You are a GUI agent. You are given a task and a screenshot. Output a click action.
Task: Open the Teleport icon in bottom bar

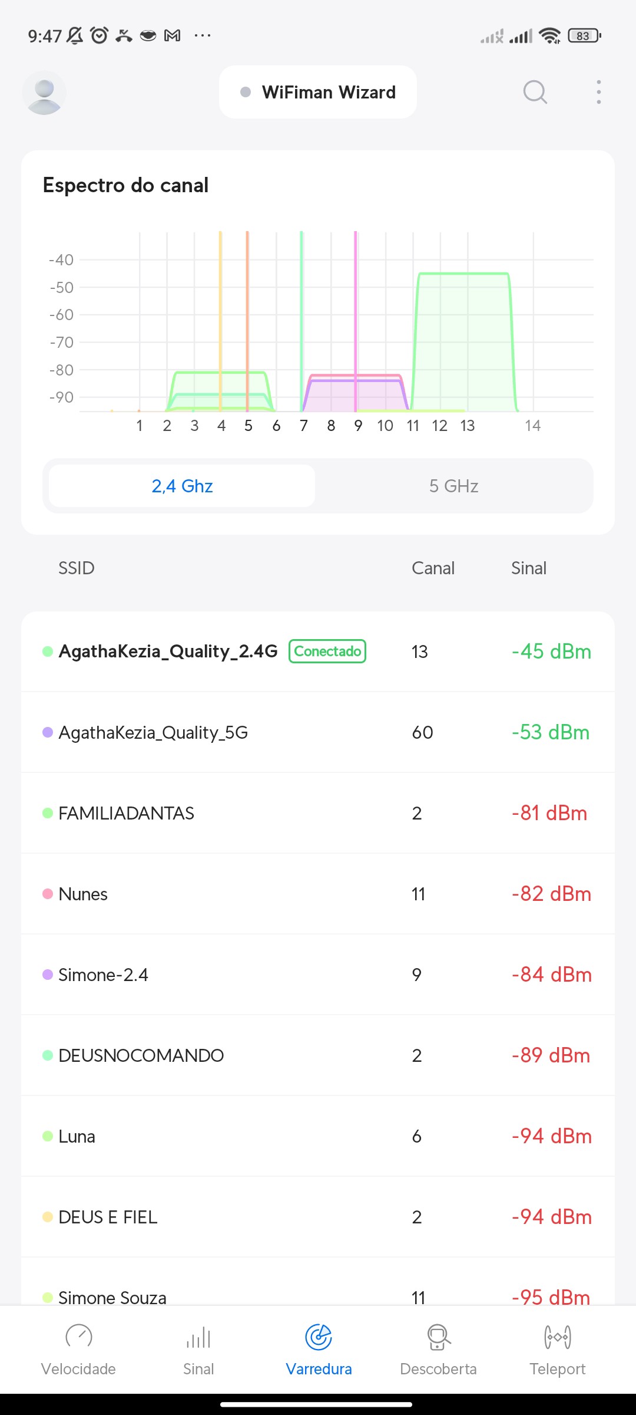pyautogui.click(x=557, y=1337)
